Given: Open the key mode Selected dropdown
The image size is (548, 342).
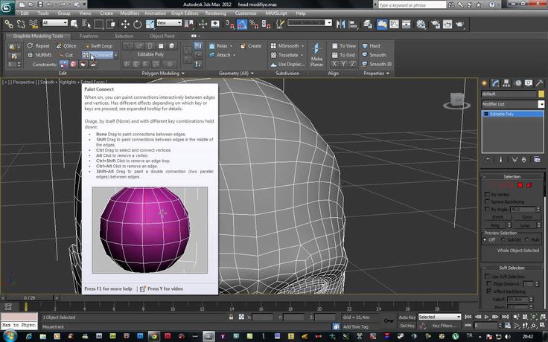Looking at the screenshot, I should (x=439, y=317).
